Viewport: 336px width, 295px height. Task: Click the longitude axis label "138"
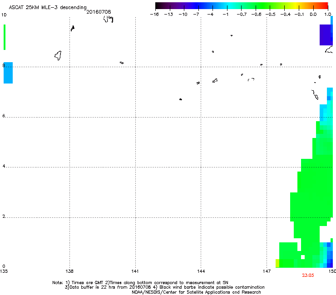pos(69,271)
